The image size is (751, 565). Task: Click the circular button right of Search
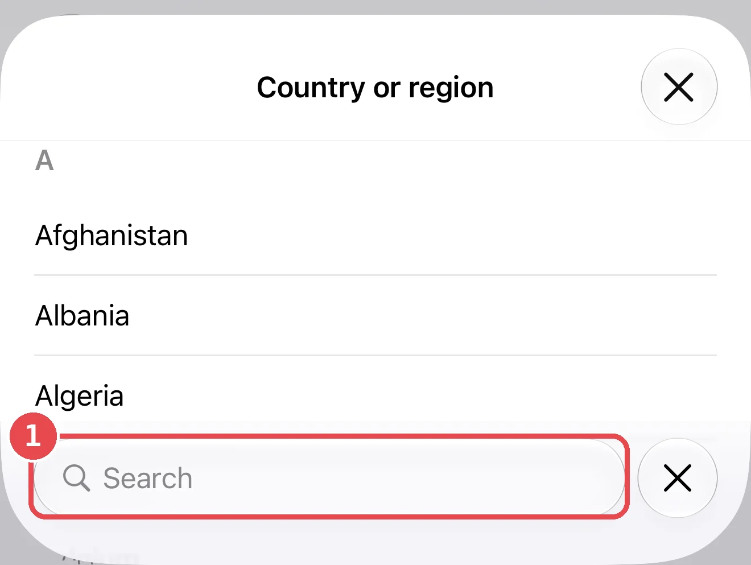pyautogui.click(x=678, y=478)
